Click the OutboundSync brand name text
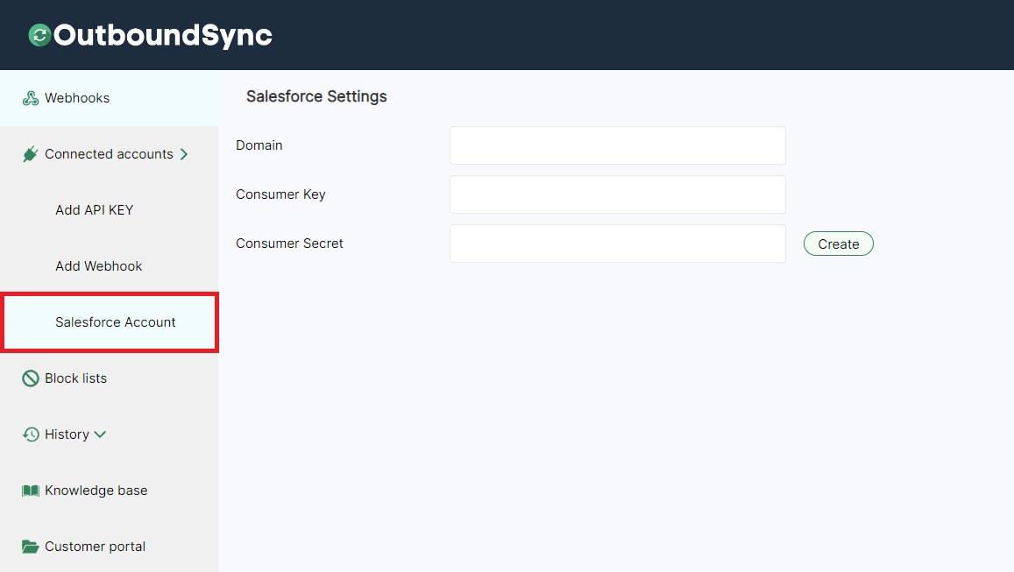 (x=163, y=36)
